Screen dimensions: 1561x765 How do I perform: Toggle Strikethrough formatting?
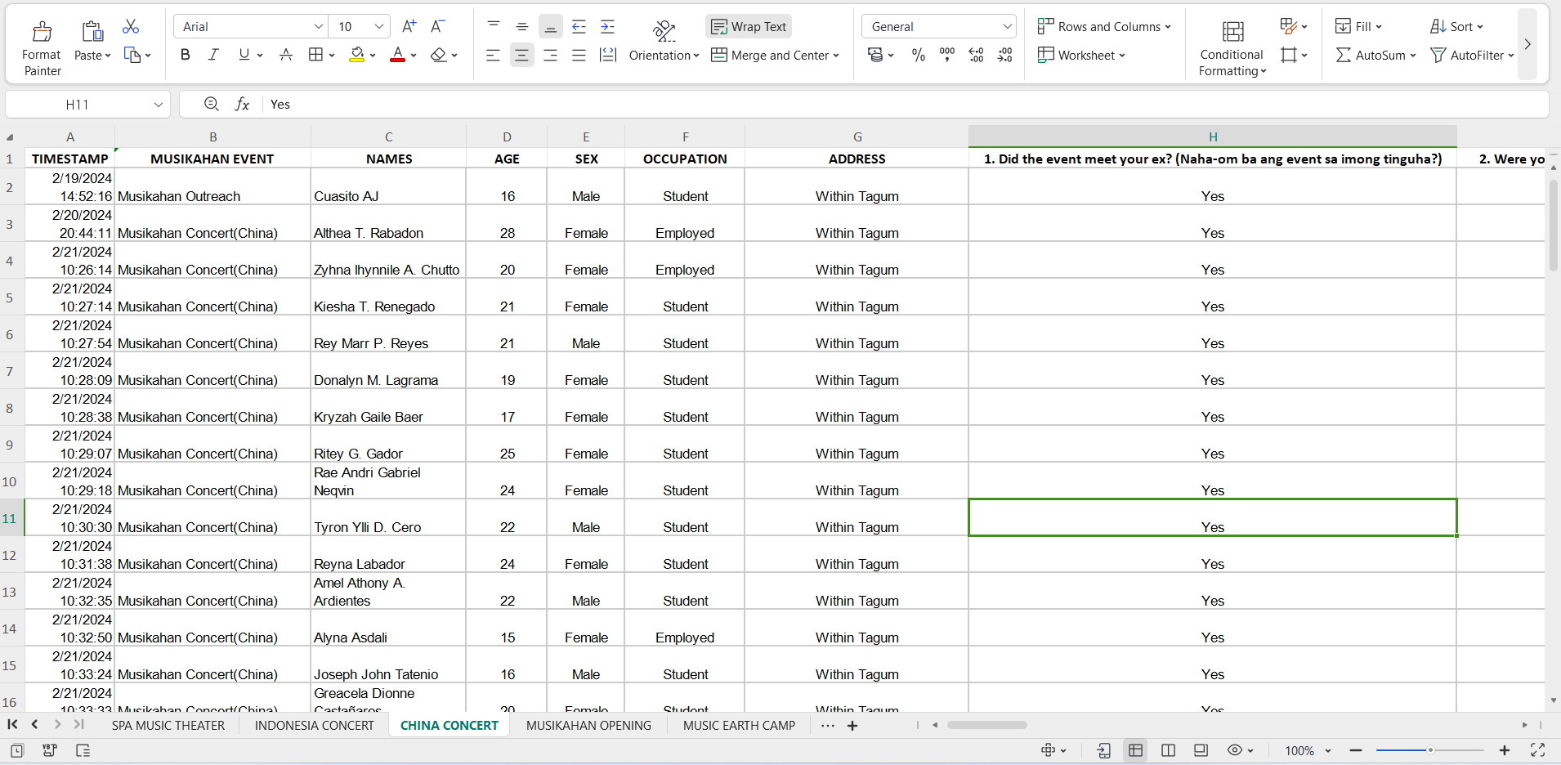pos(286,55)
